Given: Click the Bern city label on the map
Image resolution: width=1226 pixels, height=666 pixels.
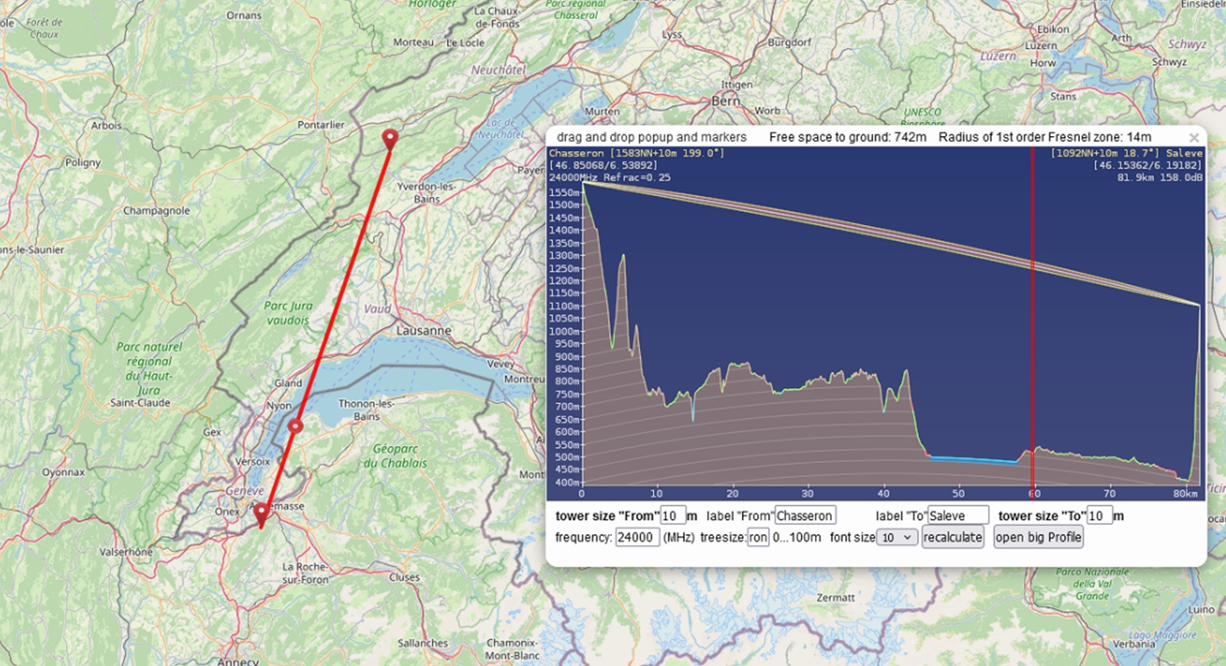Looking at the screenshot, I should point(723,101).
